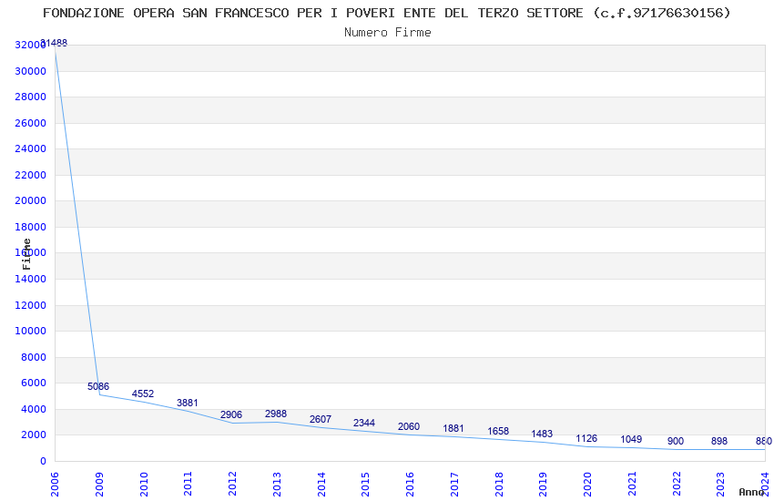The image size is (774, 501).
Task: Click the data label 898
Action: tap(719, 441)
